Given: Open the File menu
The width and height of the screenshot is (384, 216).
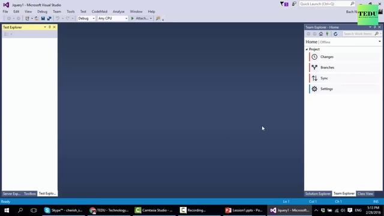Looking at the screenshot, I should point(5,11).
